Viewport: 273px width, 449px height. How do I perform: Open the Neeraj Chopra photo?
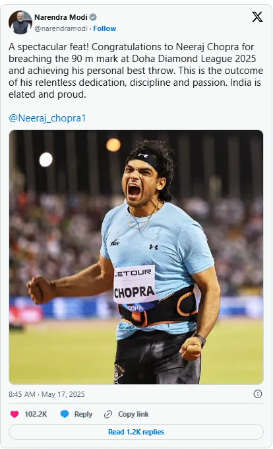(x=136, y=257)
